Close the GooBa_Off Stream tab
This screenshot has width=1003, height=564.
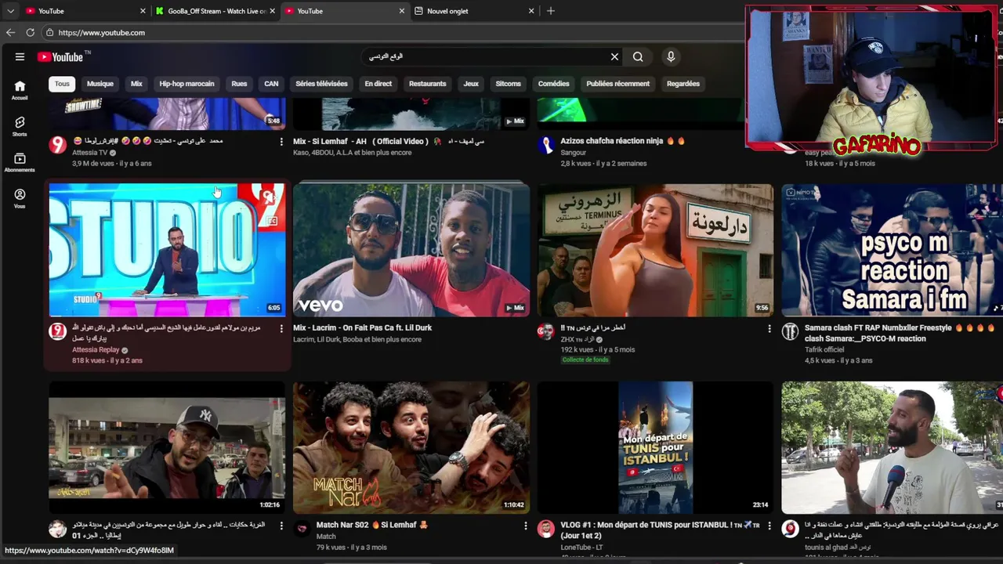[273, 11]
